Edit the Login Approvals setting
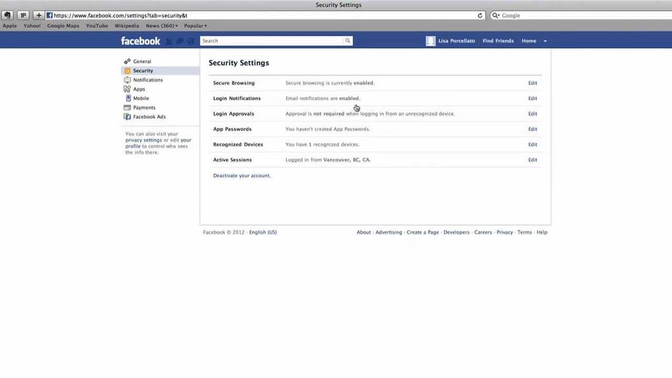Screen dimensions: 672x378 click(x=532, y=113)
